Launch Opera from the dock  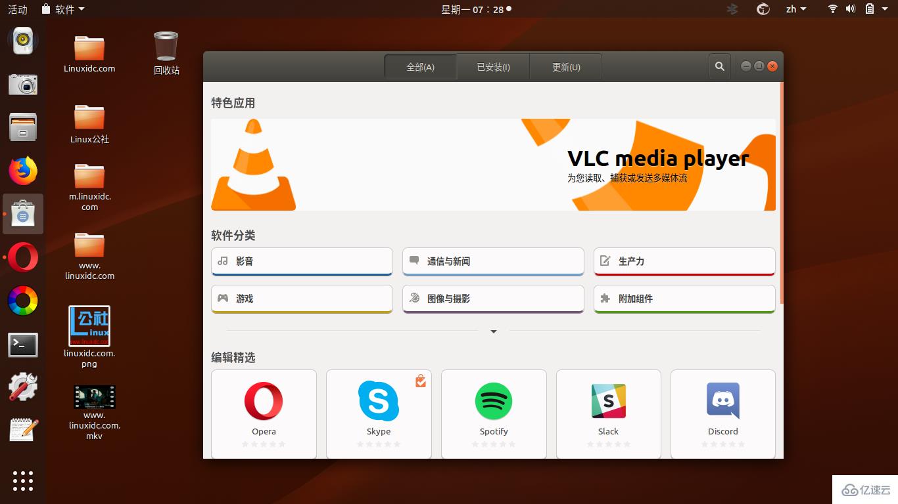point(23,257)
